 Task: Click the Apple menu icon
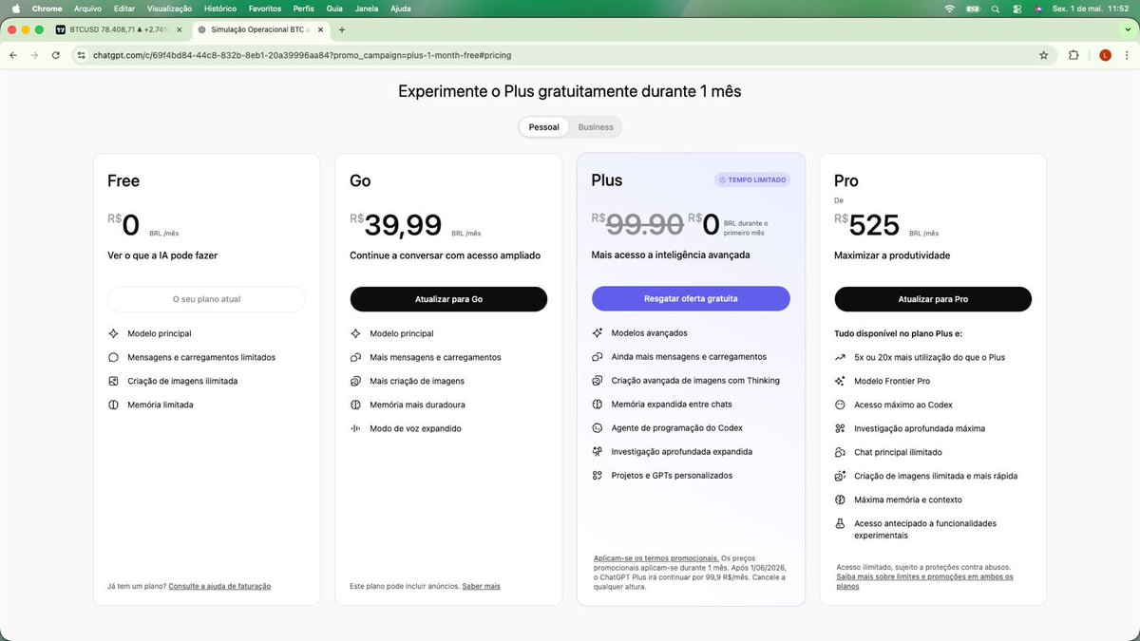(15, 9)
